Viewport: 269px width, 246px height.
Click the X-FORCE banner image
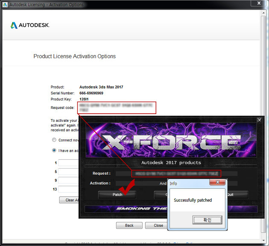(171, 140)
